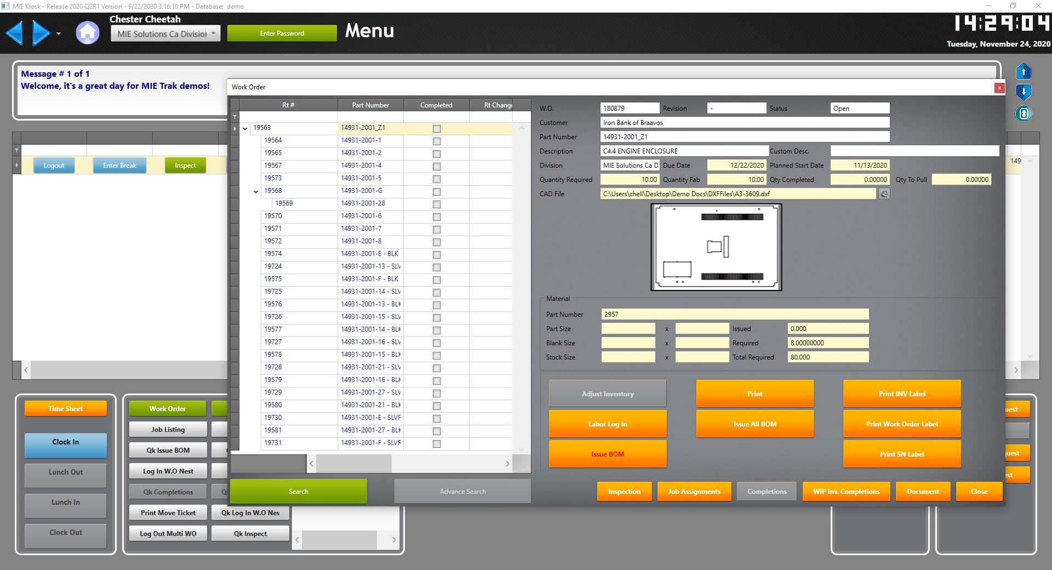Image resolution: width=1052 pixels, height=570 pixels.
Task: Mark Completed for part 14931-2001-6
Action: pos(436,216)
